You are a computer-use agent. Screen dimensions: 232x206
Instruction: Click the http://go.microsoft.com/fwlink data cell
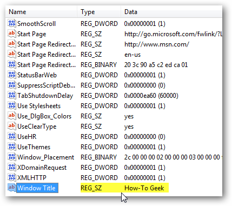173,34
